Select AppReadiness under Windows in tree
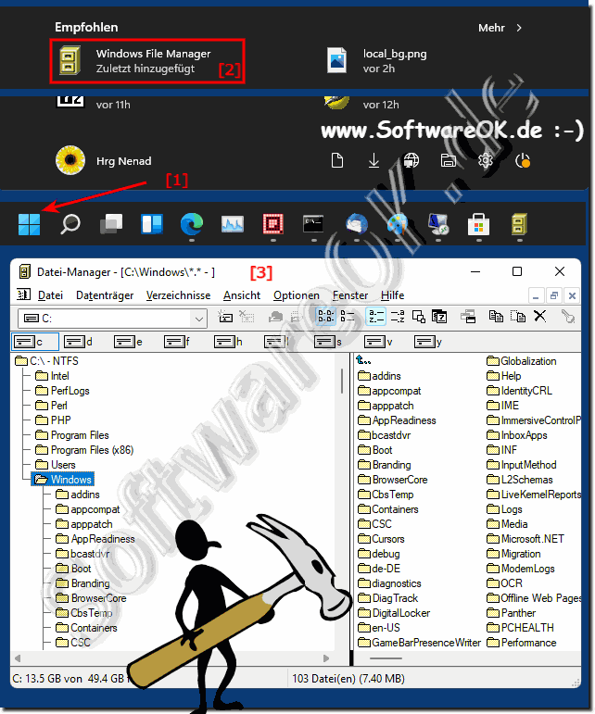Screen dimensions: 595x714 pyautogui.click(x=95, y=539)
